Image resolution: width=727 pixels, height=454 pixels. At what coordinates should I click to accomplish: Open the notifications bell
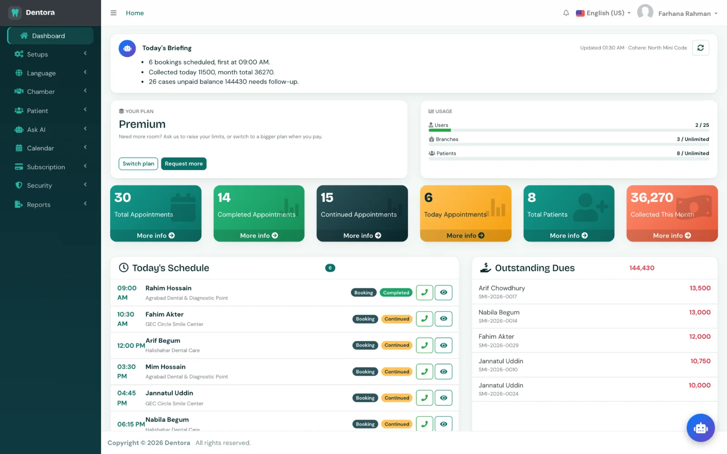click(566, 13)
